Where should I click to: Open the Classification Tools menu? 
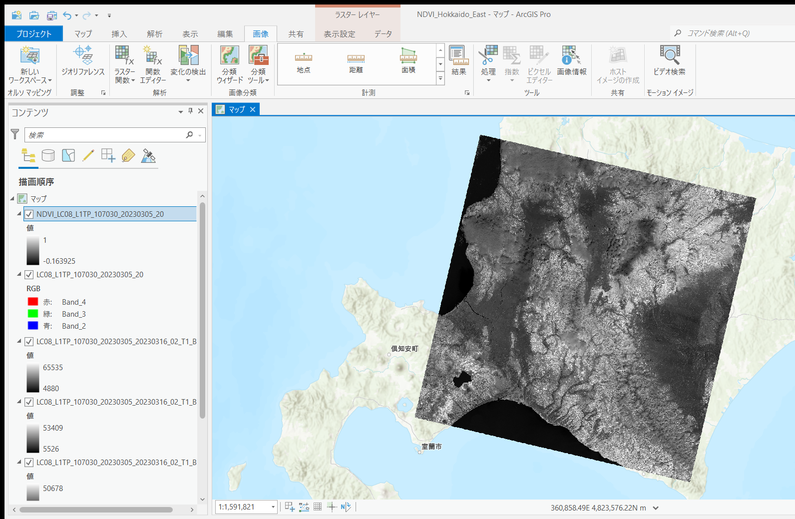[x=258, y=65]
